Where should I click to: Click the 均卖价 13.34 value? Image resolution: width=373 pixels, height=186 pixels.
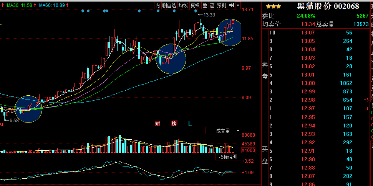click(308, 24)
